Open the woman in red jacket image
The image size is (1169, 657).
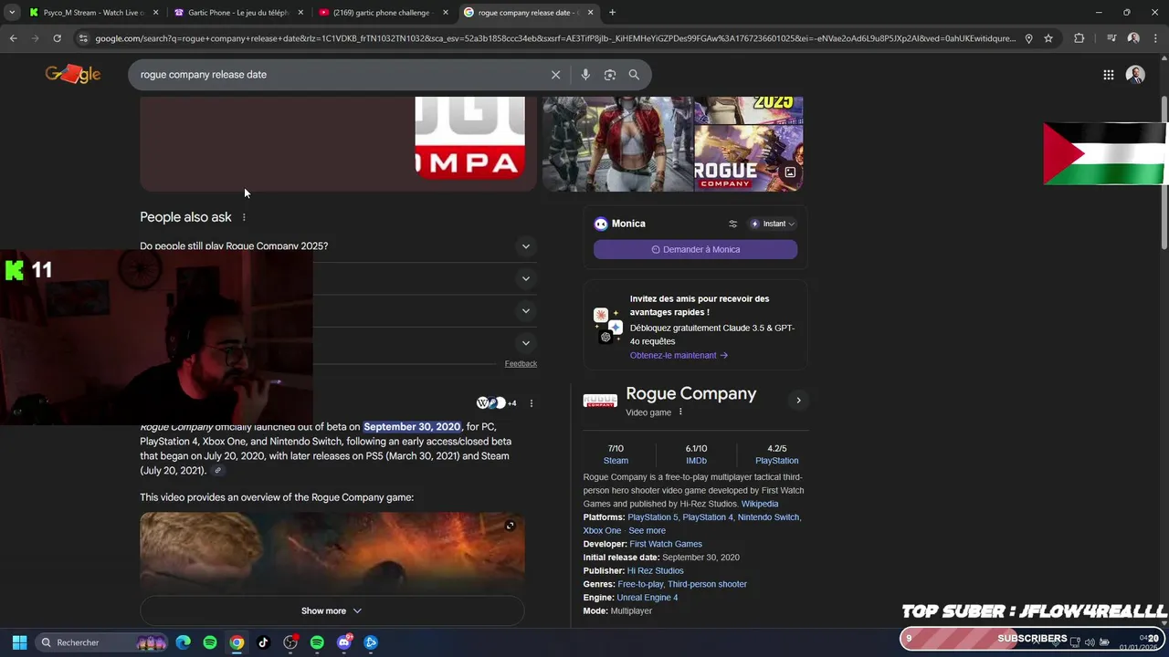click(x=617, y=144)
